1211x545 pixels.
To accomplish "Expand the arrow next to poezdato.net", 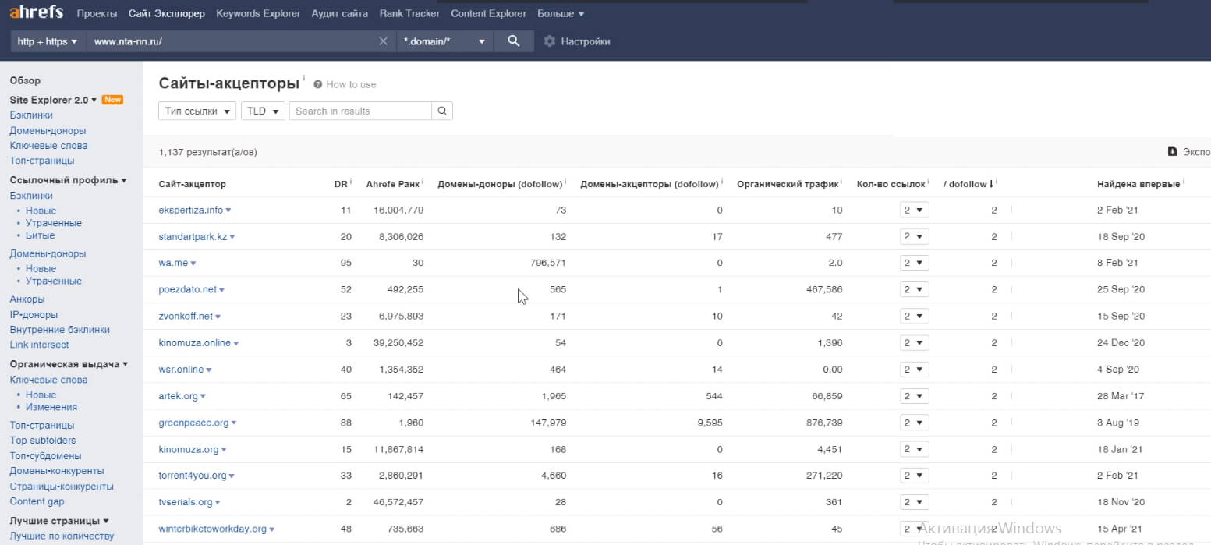I will pyautogui.click(x=221, y=290).
